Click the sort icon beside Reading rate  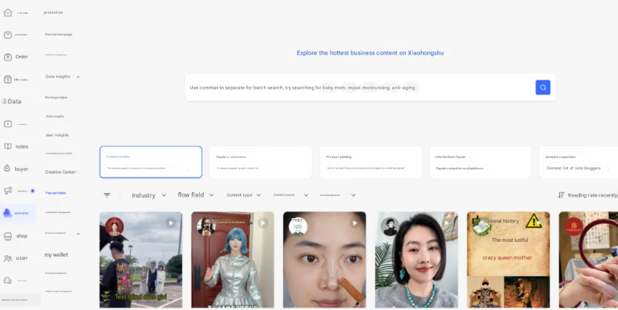[561, 195]
